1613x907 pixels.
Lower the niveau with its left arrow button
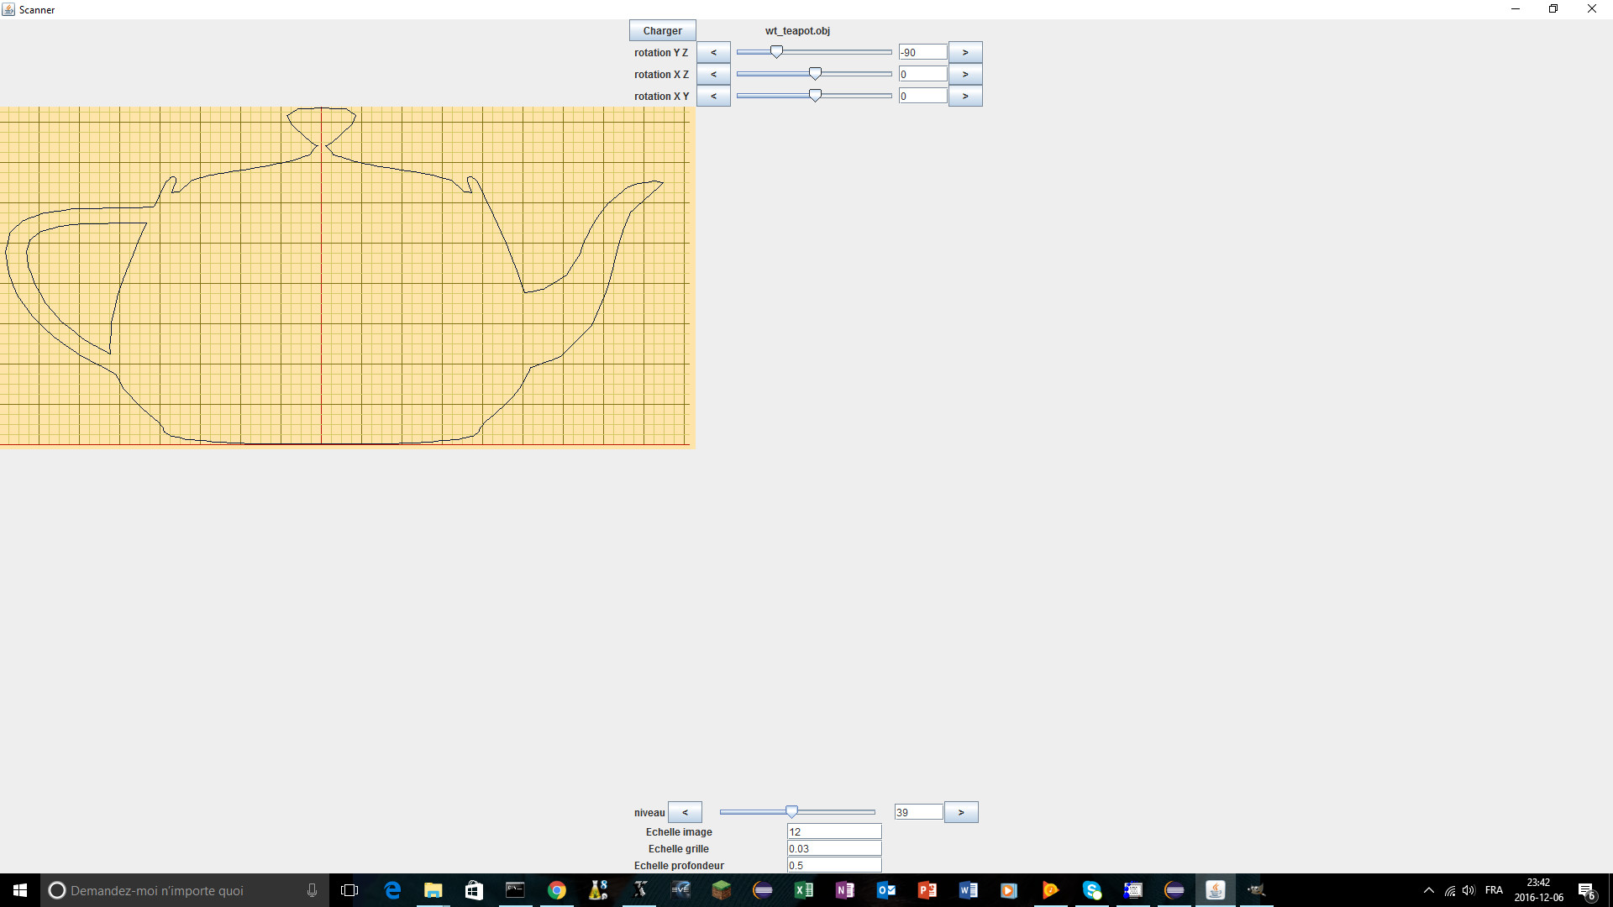pyautogui.click(x=685, y=812)
